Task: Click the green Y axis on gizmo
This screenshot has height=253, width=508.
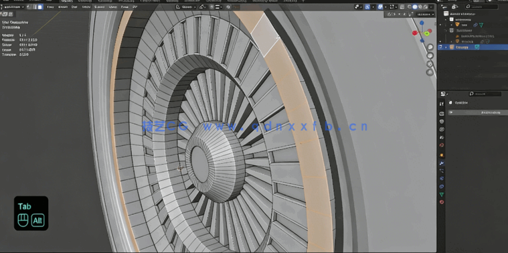Action: [428, 33]
